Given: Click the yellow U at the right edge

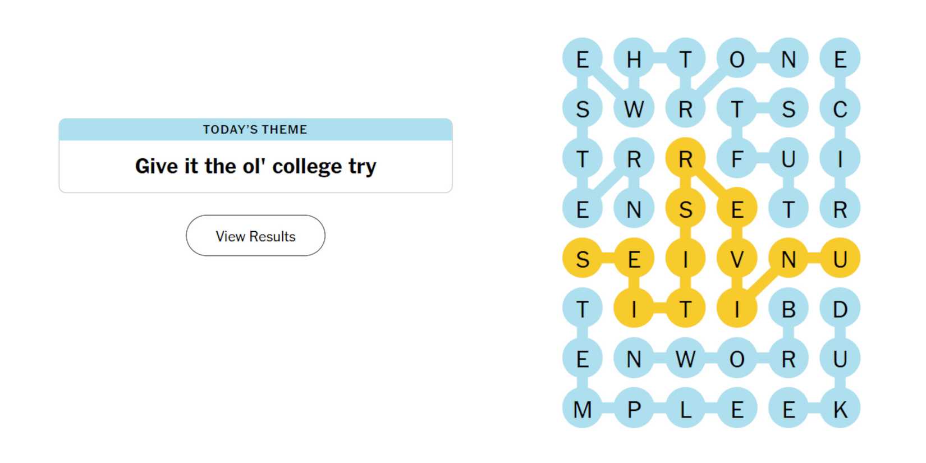Looking at the screenshot, I should pos(840,258).
